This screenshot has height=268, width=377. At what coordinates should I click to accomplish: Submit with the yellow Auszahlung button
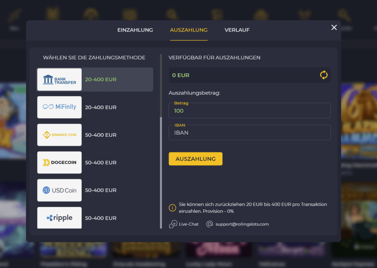coord(195,159)
